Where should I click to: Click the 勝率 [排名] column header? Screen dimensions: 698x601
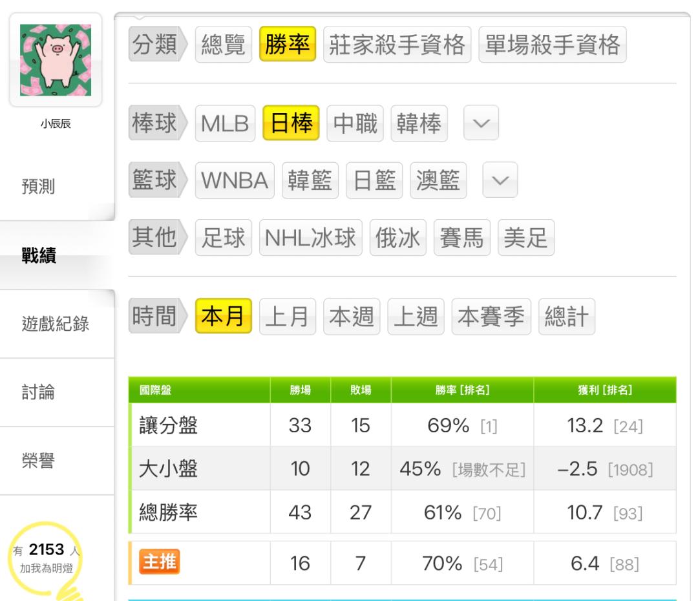click(x=463, y=390)
